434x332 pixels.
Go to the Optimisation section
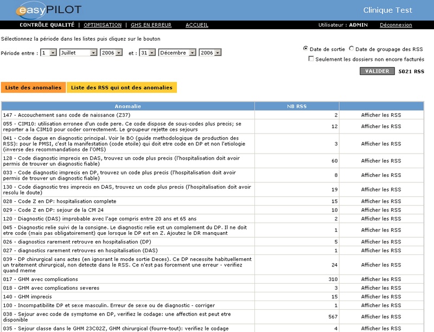103,25
